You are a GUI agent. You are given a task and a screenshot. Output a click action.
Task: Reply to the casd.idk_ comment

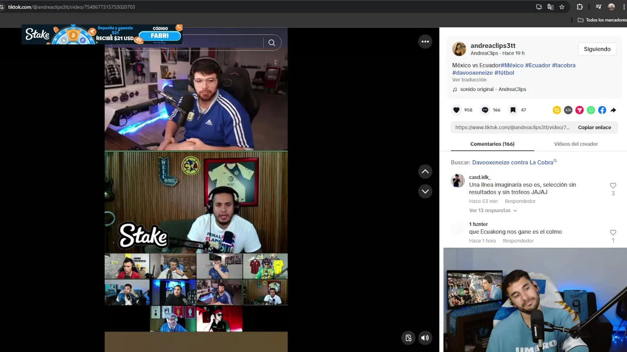click(x=520, y=201)
